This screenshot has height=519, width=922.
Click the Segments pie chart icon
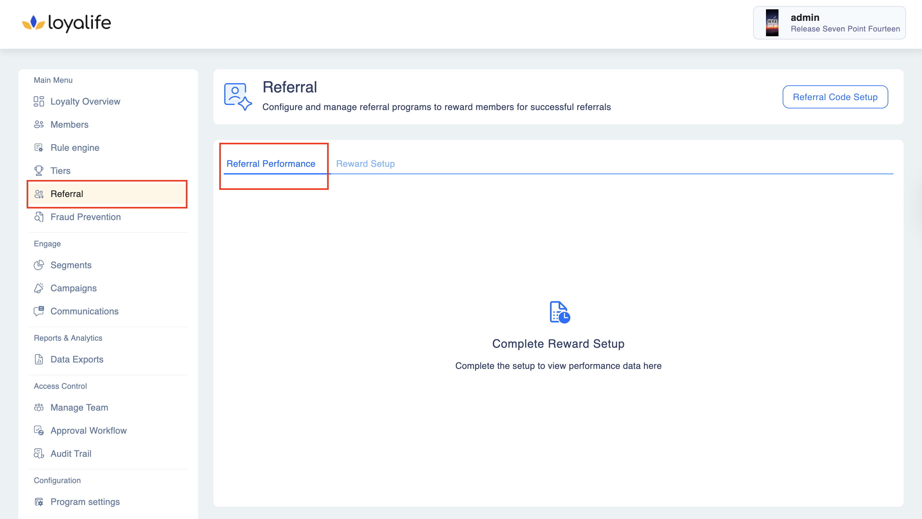(39, 265)
